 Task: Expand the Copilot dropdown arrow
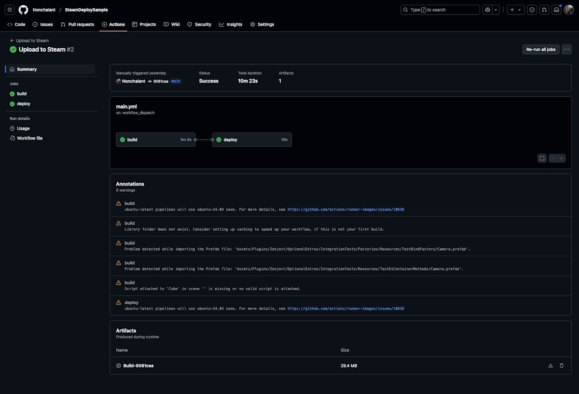coord(496,10)
